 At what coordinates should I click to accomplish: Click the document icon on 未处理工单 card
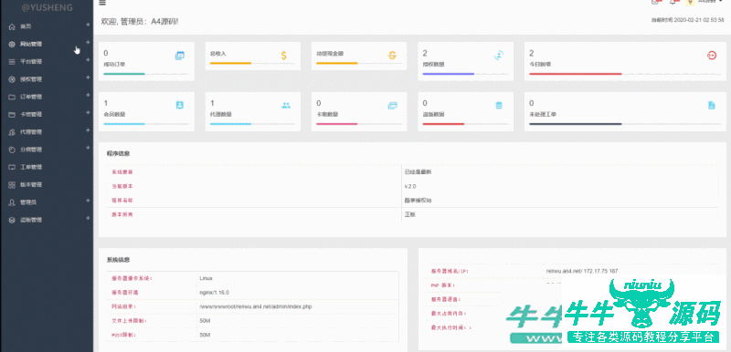coord(712,106)
